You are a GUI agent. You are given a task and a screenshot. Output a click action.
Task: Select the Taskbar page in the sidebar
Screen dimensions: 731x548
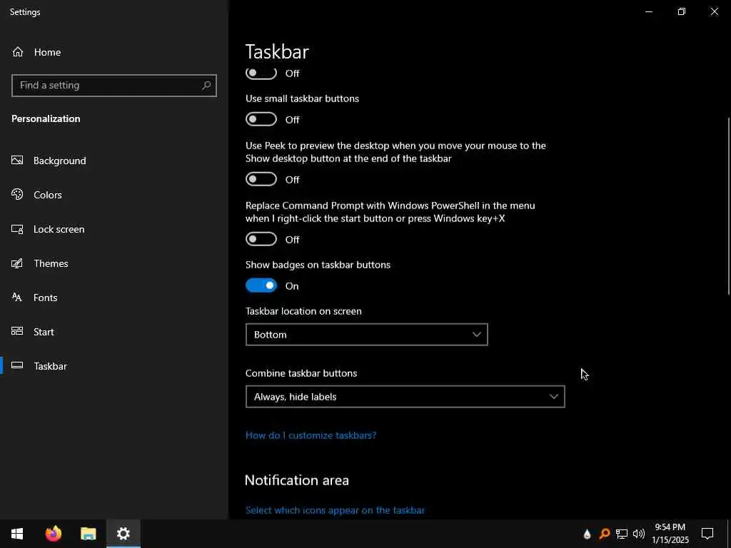pyautogui.click(x=114, y=366)
